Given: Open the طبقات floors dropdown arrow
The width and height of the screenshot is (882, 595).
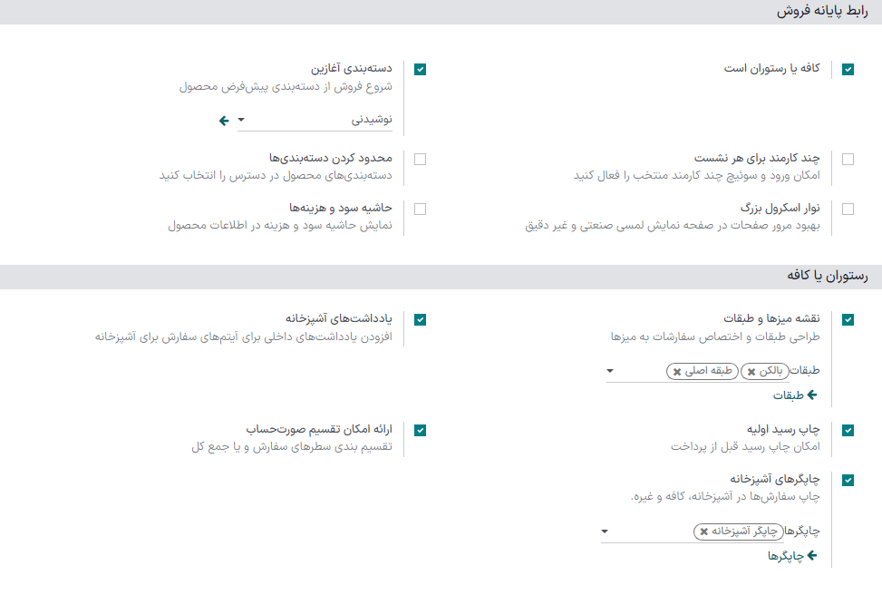Looking at the screenshot, I should tap(609, 371).
